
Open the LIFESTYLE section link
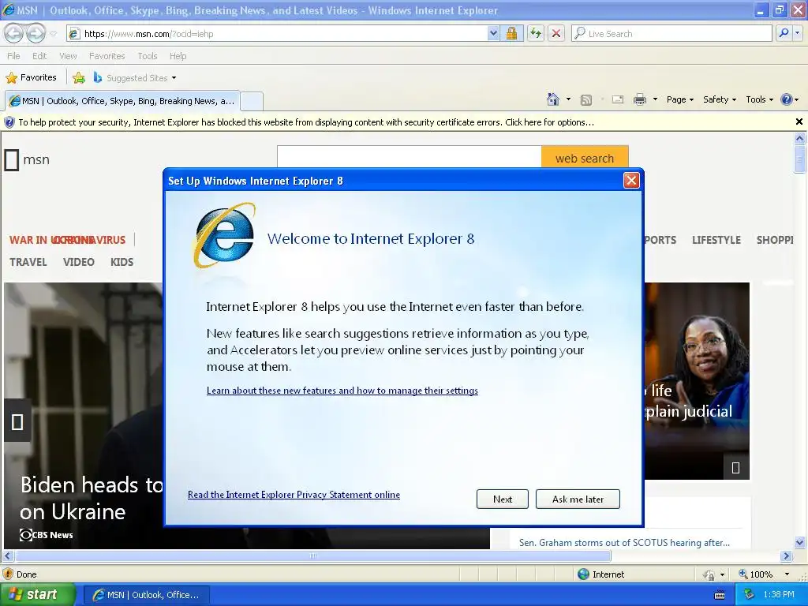716,240
